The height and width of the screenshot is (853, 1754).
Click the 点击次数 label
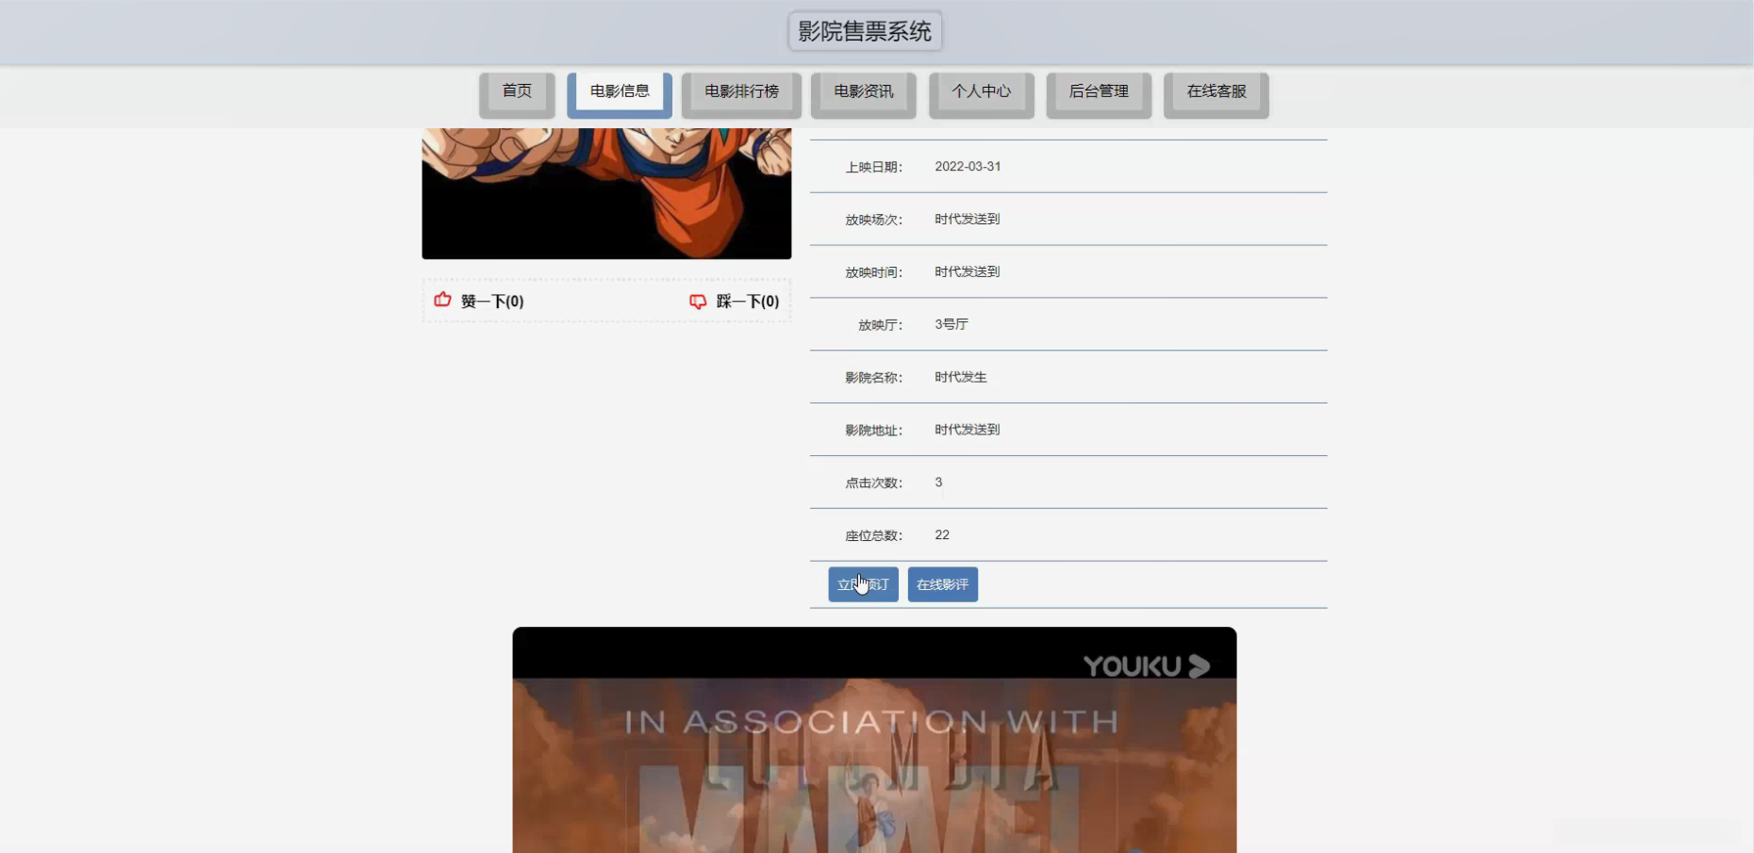tap(874, 484)
